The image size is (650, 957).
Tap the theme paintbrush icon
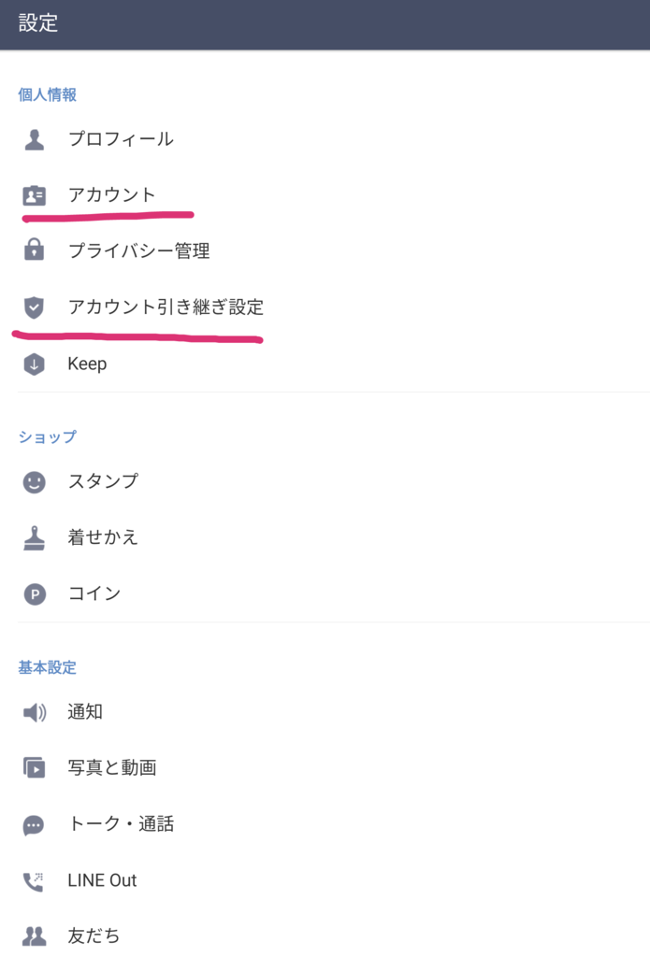(x=35, y=538)
